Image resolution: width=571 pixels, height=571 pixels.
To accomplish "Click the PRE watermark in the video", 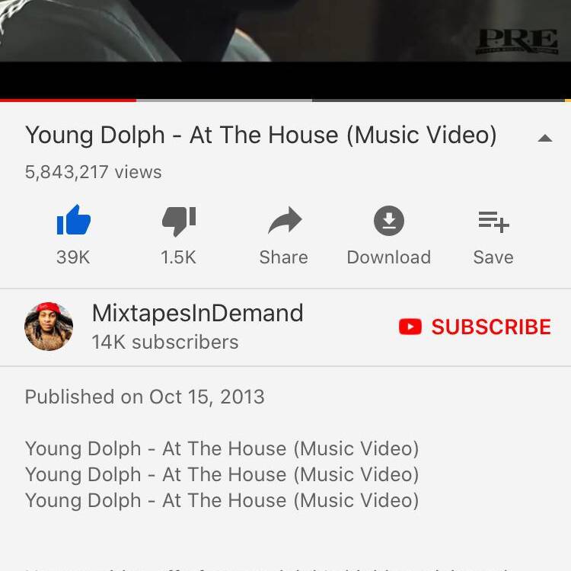I will 517,42.
